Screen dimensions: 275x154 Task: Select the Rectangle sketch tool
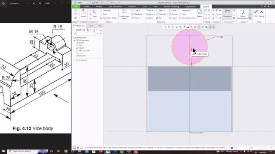coord(137,14)
